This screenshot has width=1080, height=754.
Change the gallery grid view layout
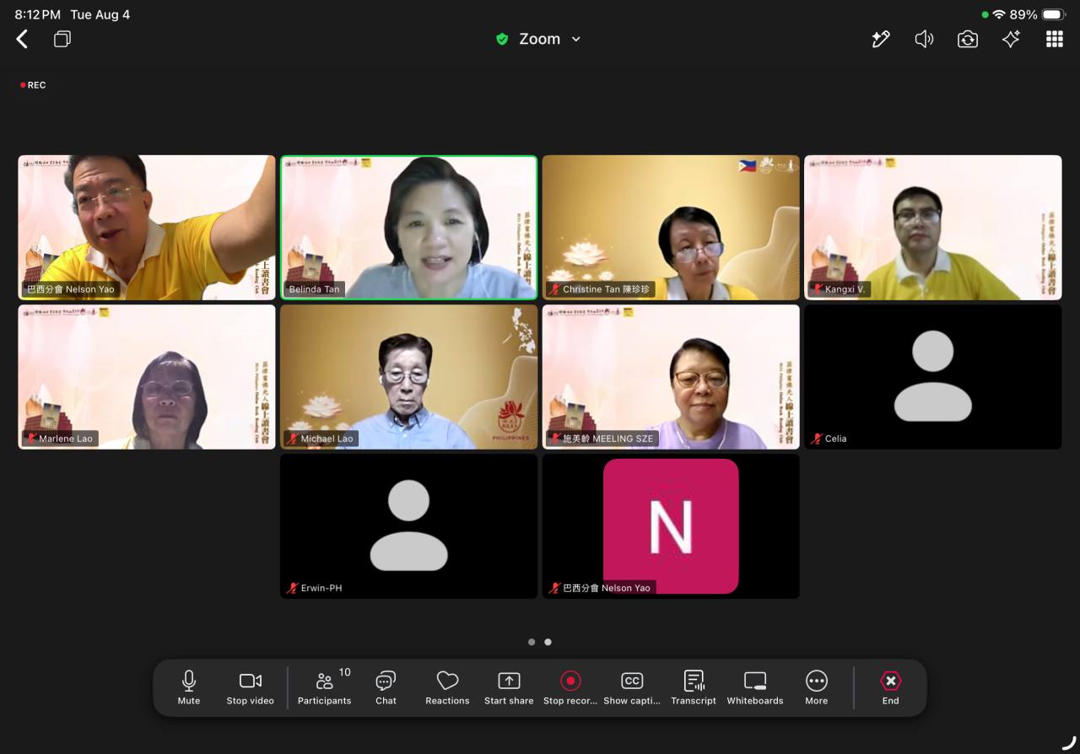coord(1055,39)
